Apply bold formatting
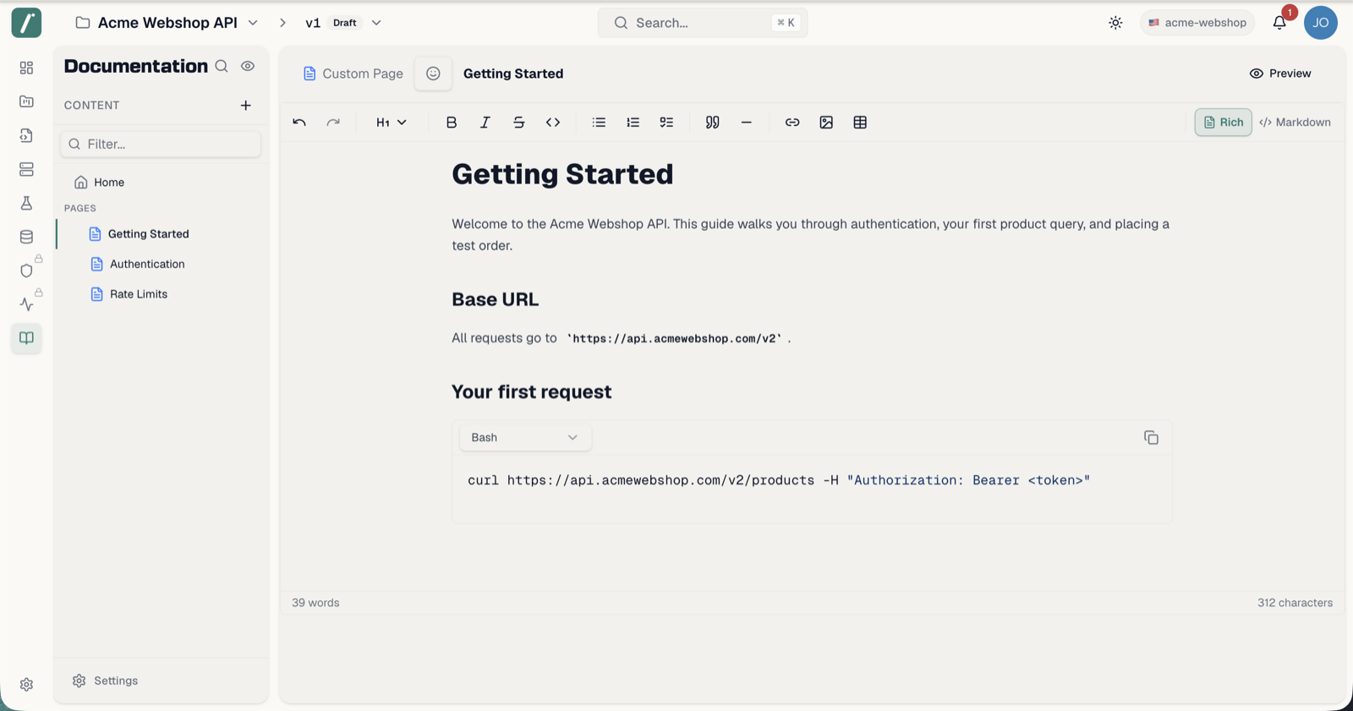 (x=452, y=123)
